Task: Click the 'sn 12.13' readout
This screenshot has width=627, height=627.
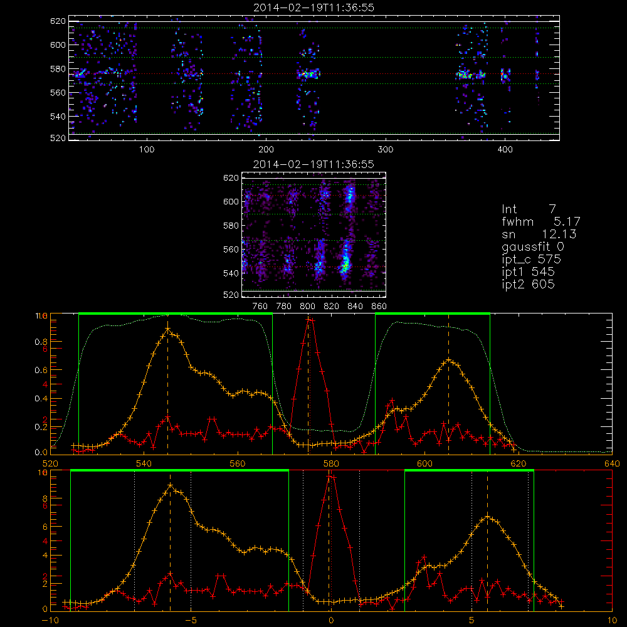Action: point(539,234)
